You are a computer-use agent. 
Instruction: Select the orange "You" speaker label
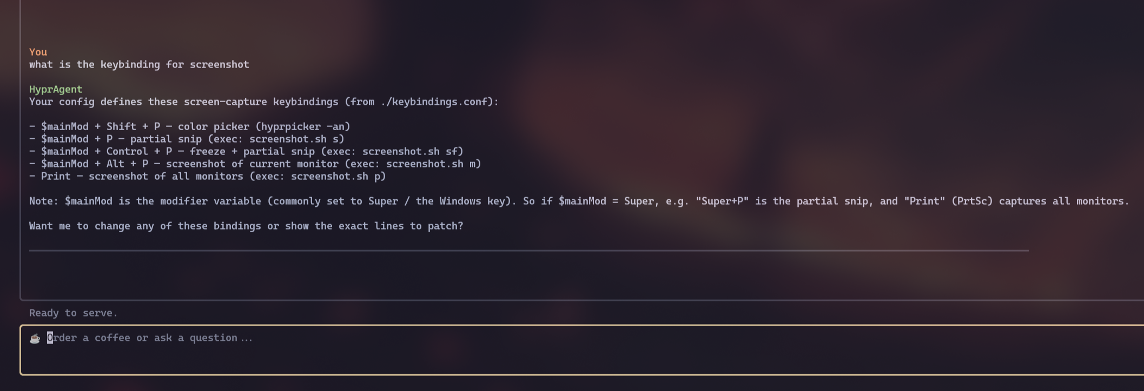[38, 52]
